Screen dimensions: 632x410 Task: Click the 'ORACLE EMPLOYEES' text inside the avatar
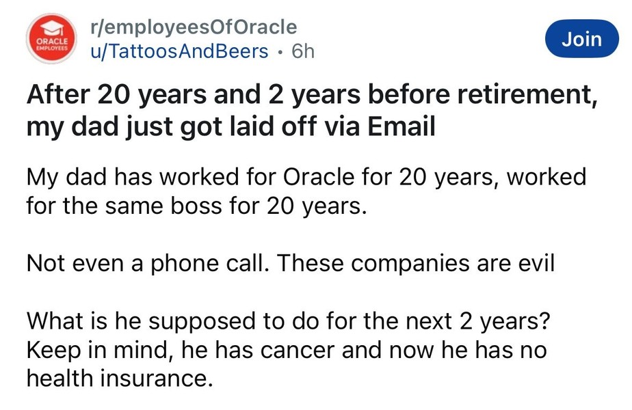point(51,43)
